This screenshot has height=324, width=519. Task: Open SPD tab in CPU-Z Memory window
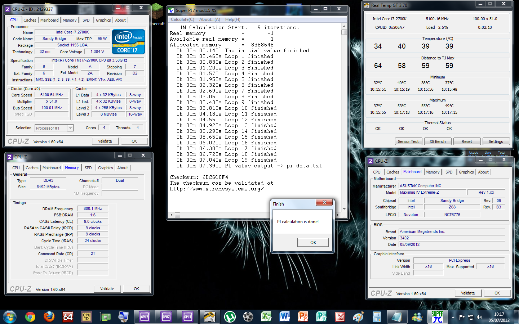(x=88, y=168)
